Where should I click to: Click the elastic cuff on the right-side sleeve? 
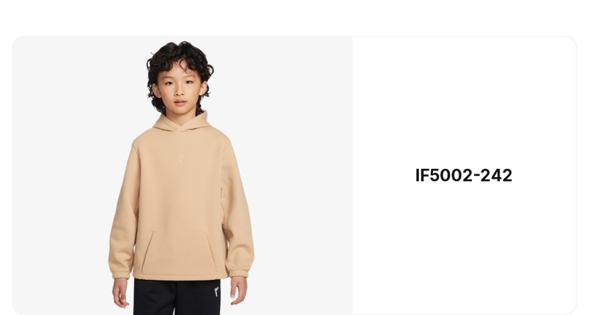[x=239, y=273]
